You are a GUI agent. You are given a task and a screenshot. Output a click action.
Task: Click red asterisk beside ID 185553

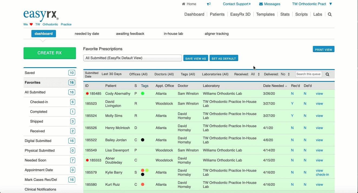tap(87, 160)
